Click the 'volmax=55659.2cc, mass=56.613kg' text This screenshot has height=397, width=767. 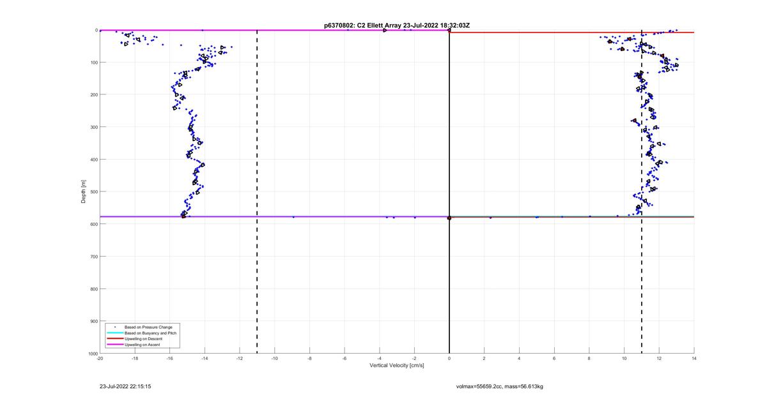tap(499, 386)
